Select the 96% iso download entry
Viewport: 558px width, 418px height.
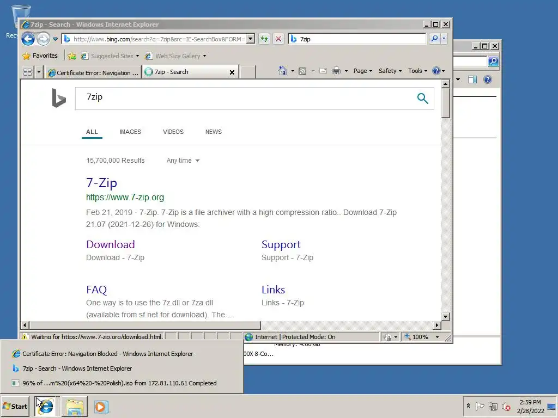122,383
